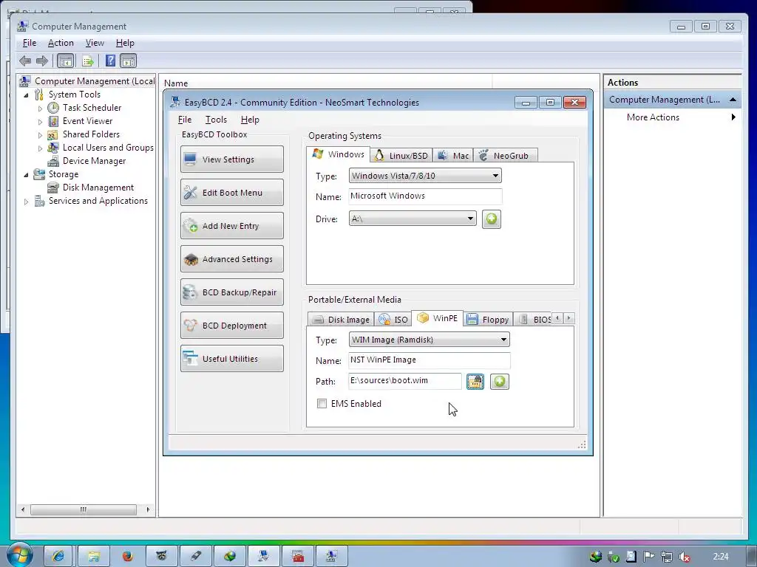Open EasyBCD File menu

tap(184, 120)
